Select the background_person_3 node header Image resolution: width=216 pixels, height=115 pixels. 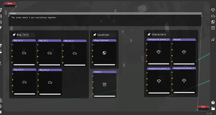point(158,40)
